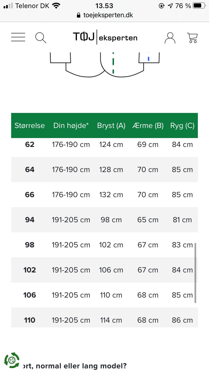209x372 pixels.
Task: Tap the padlock icon in address bar
Action: pyautogui.click(x=79, y=15)
